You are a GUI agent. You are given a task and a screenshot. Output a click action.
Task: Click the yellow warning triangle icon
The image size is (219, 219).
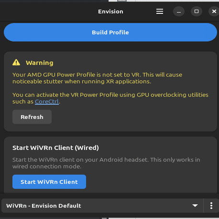click(16, 63)
